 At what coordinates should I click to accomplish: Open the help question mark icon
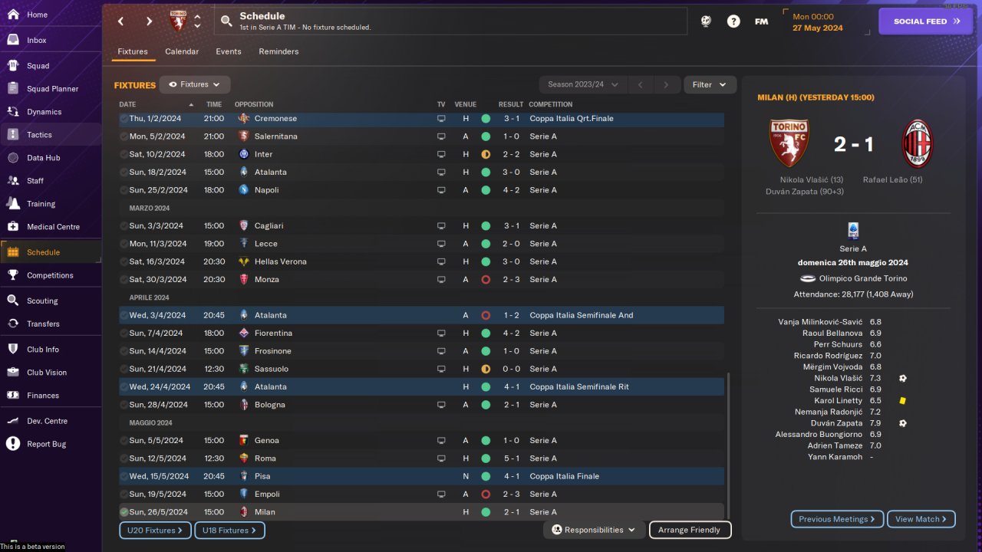(733, 21)
